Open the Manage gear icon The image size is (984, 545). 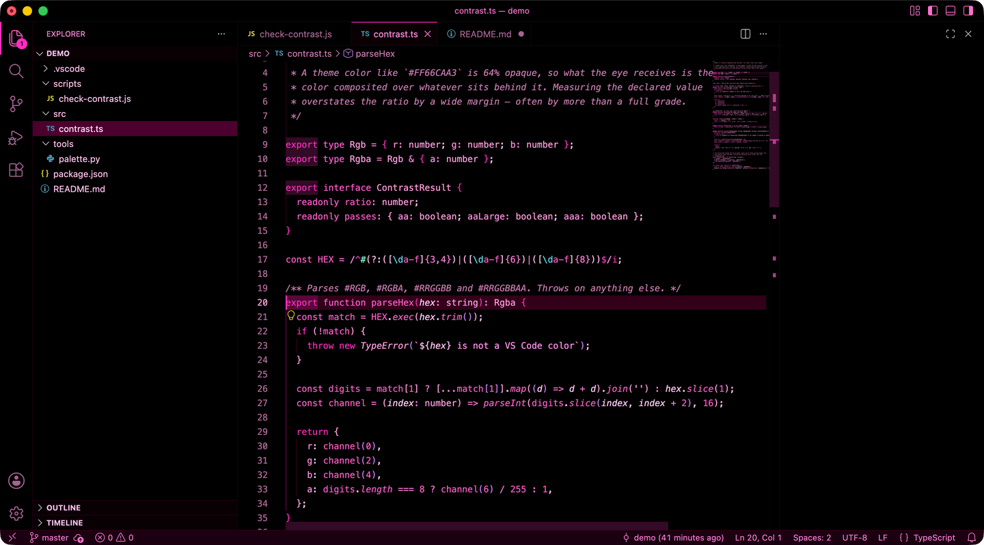[x=16, y=514]
